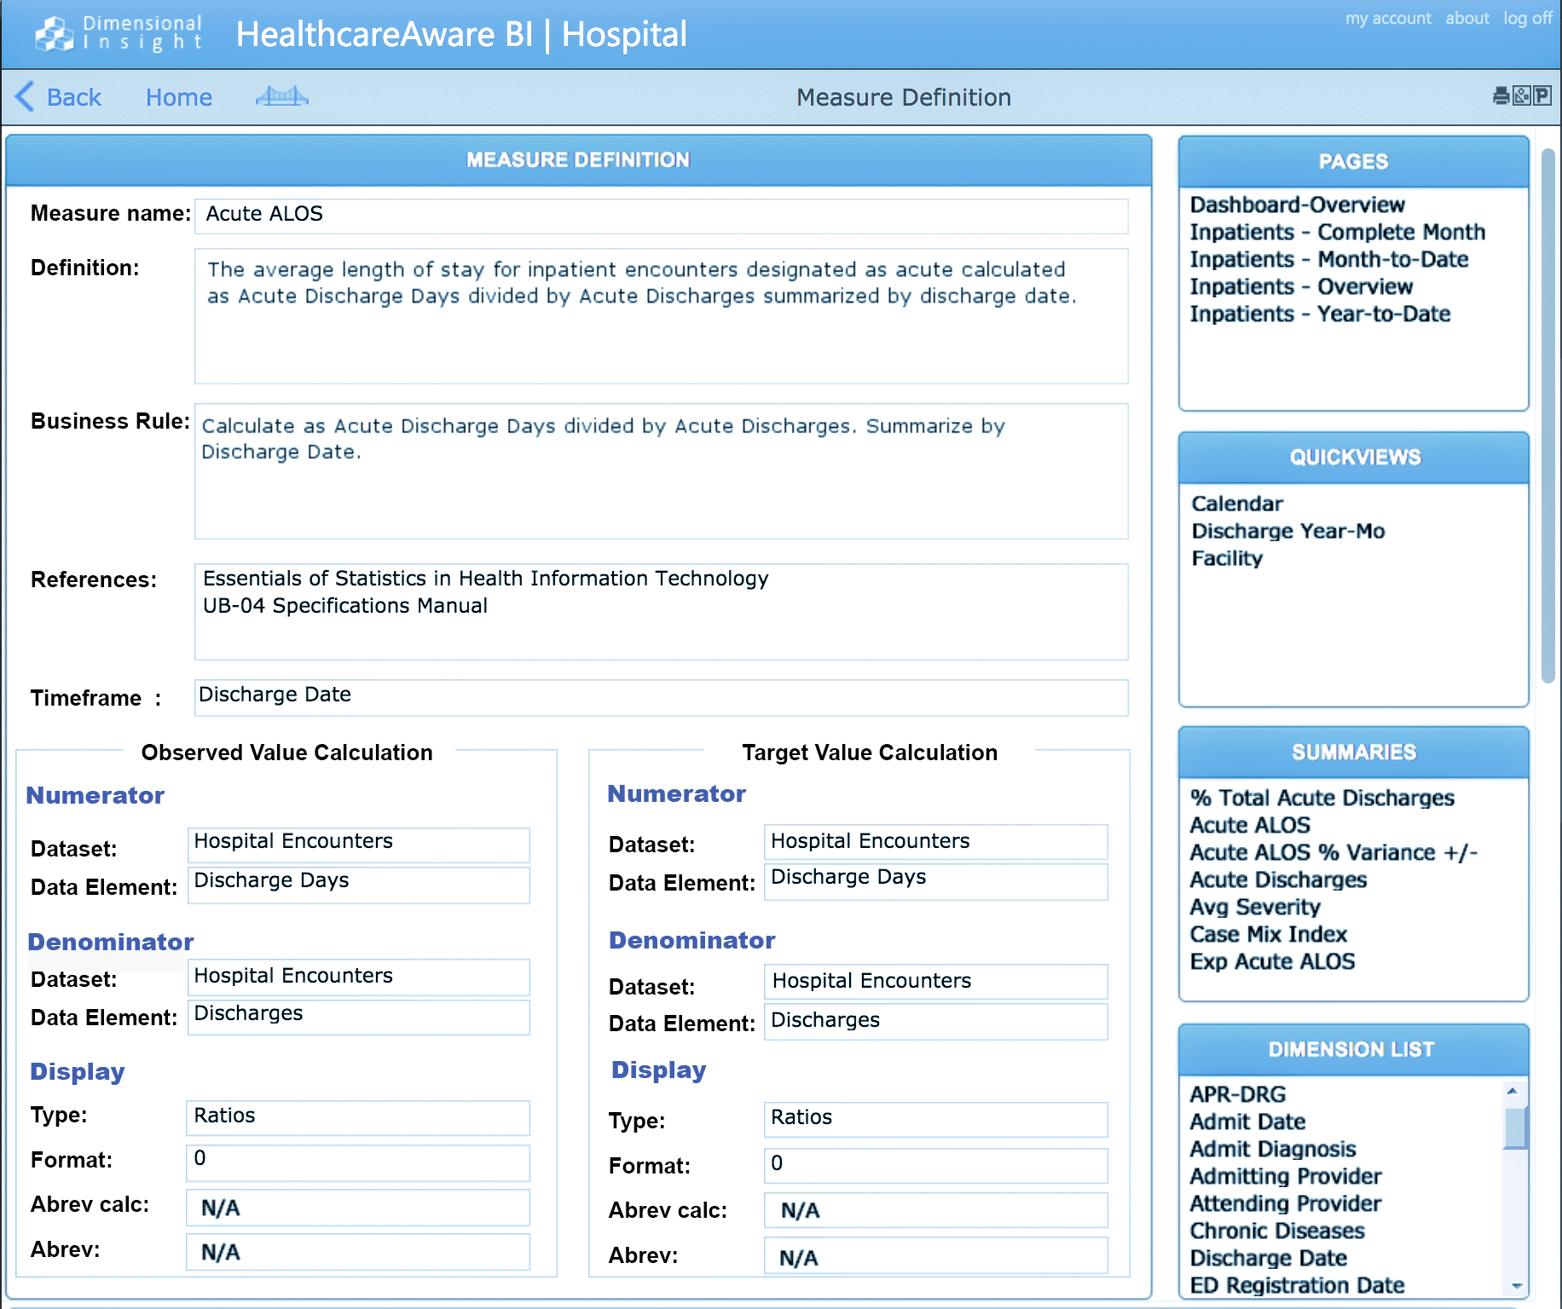
Task: Open my account link
Action: (x=1387, y=19)
